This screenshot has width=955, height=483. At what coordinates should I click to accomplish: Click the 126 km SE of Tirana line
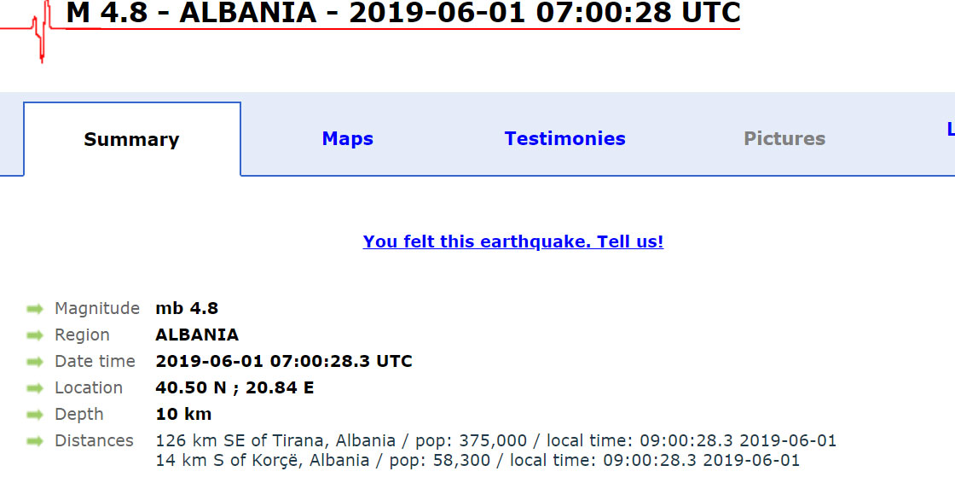coord(495,441)
